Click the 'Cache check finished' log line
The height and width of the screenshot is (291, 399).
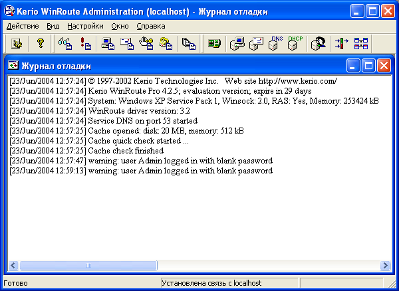[86, 151]
